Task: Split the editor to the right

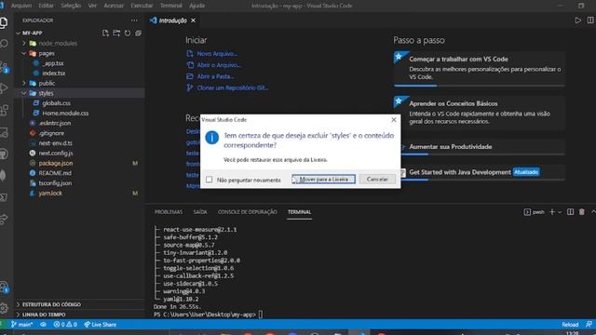Action: click(x=590, y=20)
